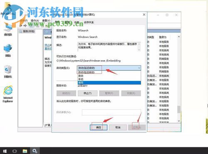Expand the startup type (启动类型) combo box
The image size is (208, 154).
(109, 68)
